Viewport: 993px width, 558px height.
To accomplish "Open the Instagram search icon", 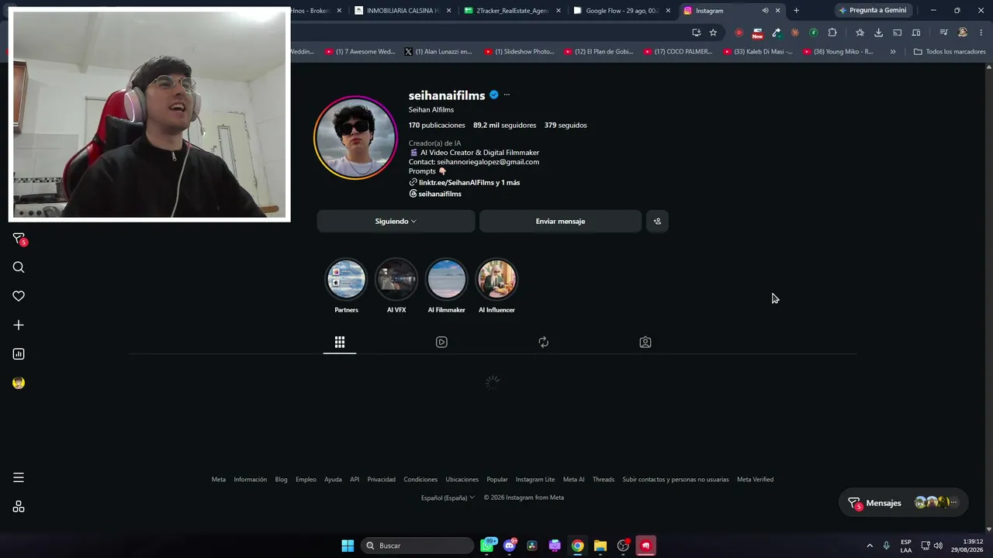I will point(19,267).
